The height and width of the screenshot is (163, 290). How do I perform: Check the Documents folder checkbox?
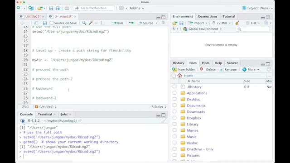click(174, 105)
